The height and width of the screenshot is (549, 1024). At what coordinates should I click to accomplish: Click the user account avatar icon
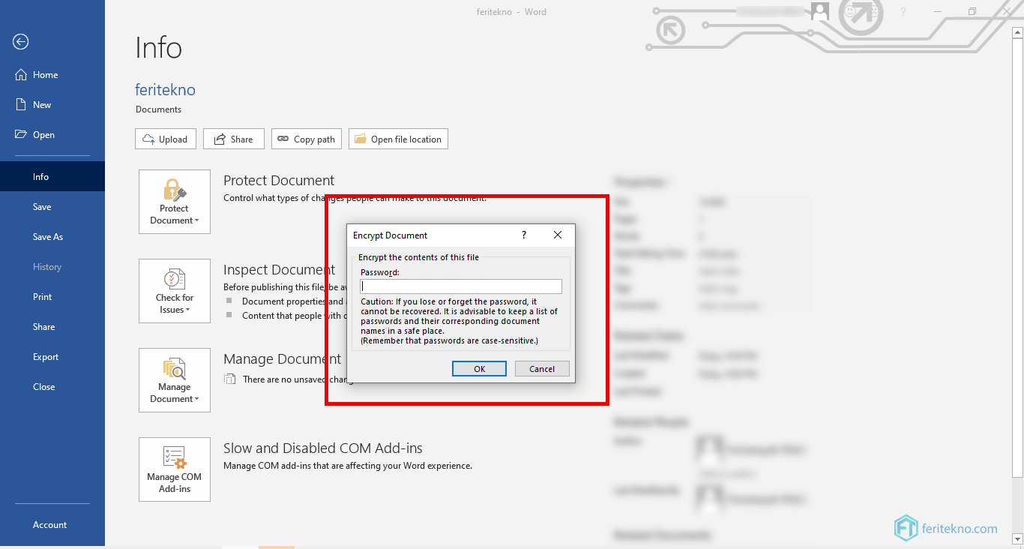[x=819, y=11]
